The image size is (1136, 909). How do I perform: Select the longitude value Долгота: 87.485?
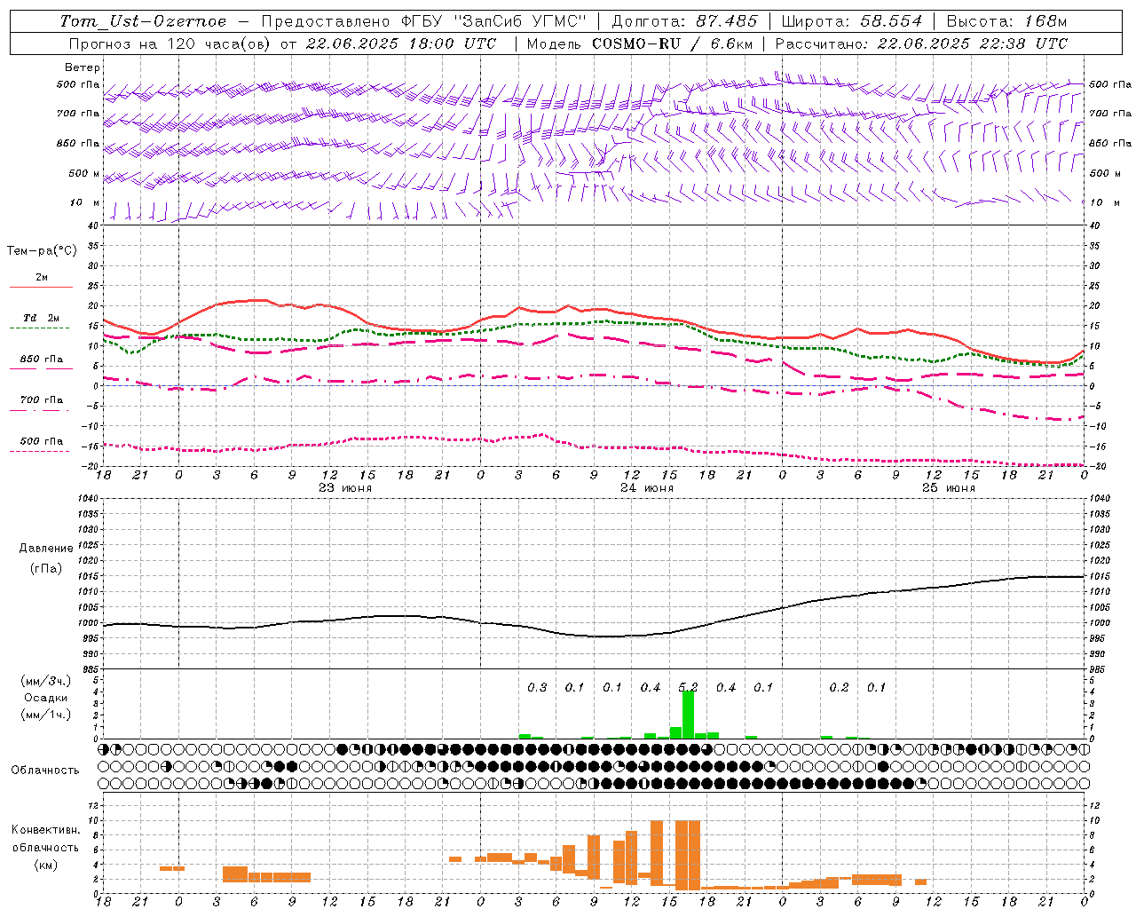685,21
